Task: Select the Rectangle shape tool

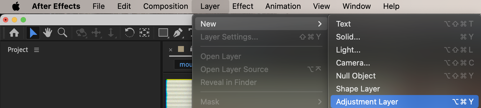Action: tap(163, 32)
